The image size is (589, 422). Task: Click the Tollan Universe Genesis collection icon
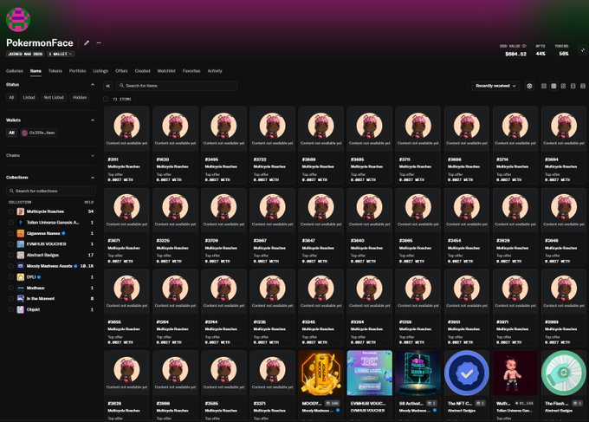pyautogui.click(x=21, y=223)
